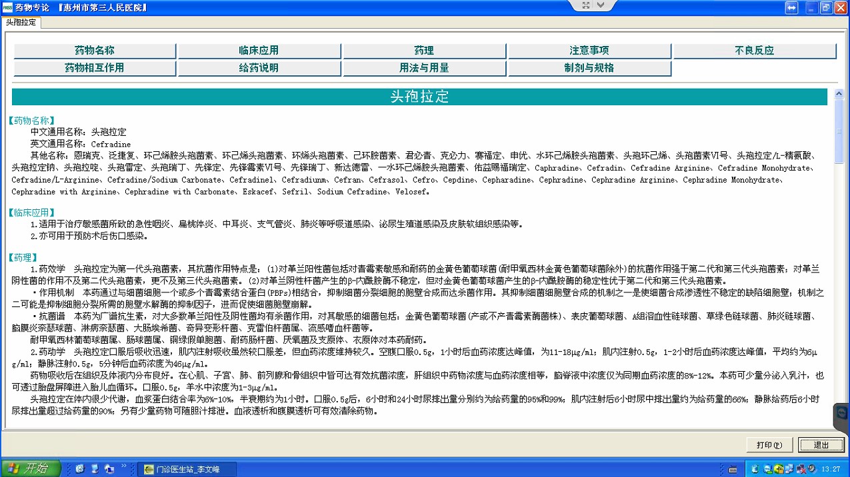Screen dimensions: 850x477
Task: Jump to the 临床应用 section
Action: [259, 51]
